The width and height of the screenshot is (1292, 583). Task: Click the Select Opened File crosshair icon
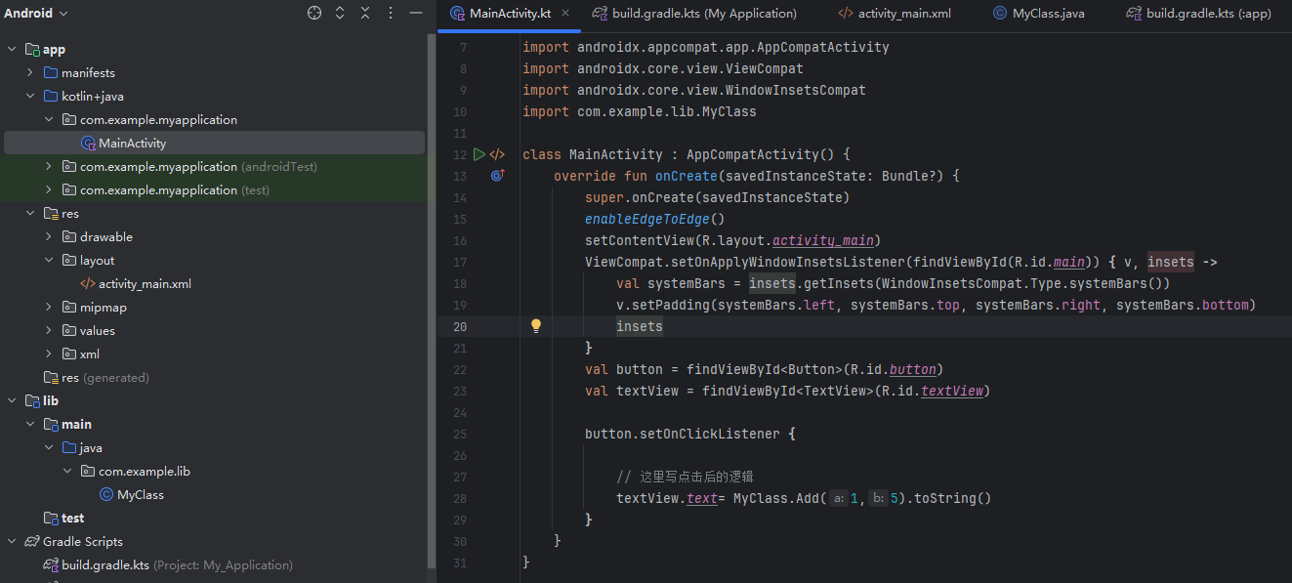314,13
